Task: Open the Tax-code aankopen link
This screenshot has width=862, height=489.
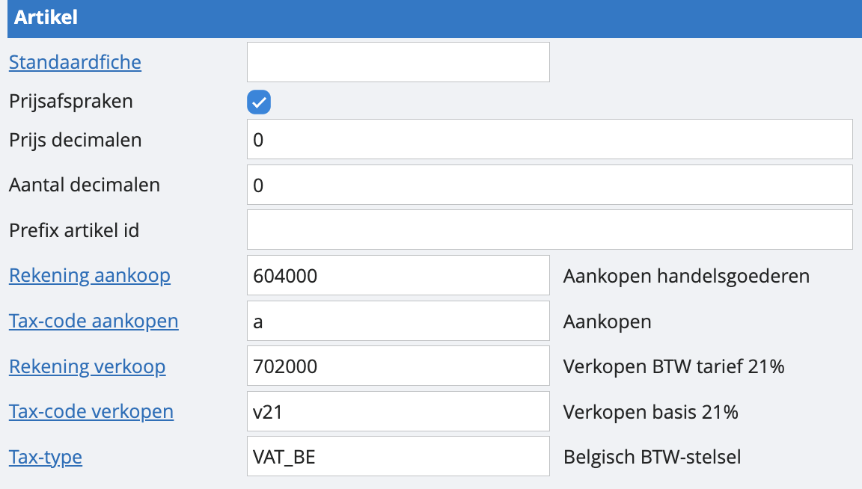Action: point(94,322)
